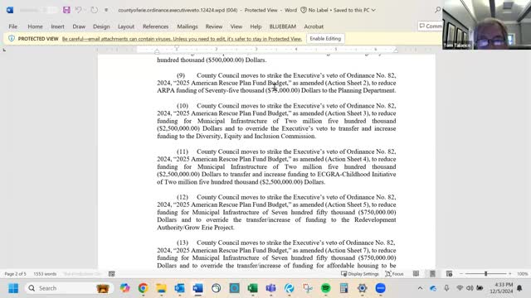Show hidden system tray icons chevron

point(420,288)
